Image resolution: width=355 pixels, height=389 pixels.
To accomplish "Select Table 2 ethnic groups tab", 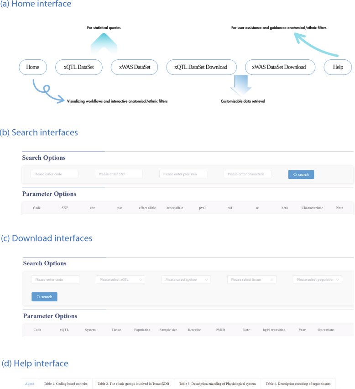I will tap(133, 384).
